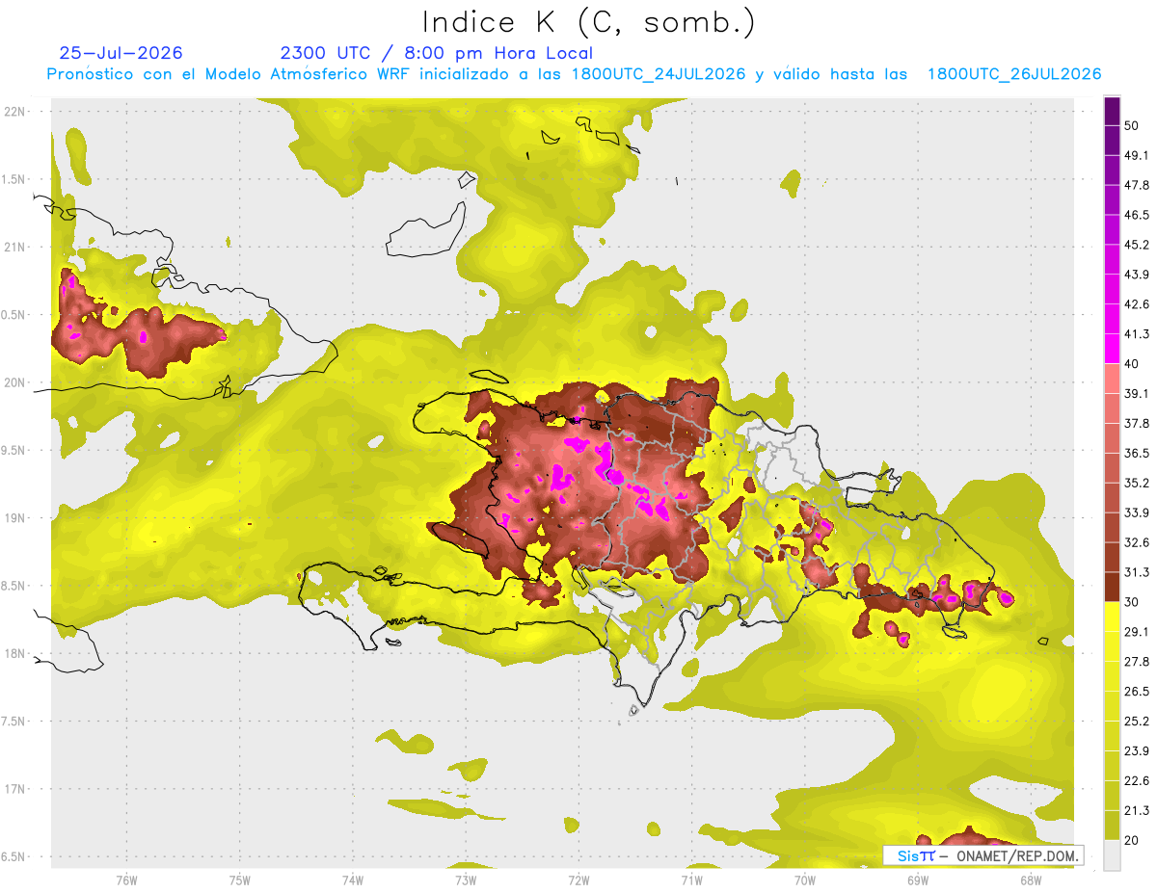Select the olive swatch between 20 and 21.3

point(1112,826)
